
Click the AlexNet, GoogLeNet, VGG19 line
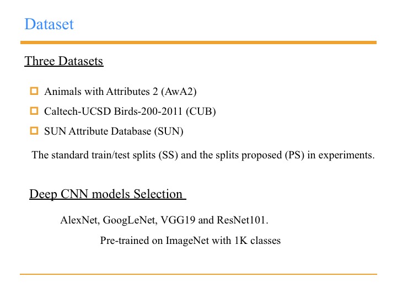164,220
